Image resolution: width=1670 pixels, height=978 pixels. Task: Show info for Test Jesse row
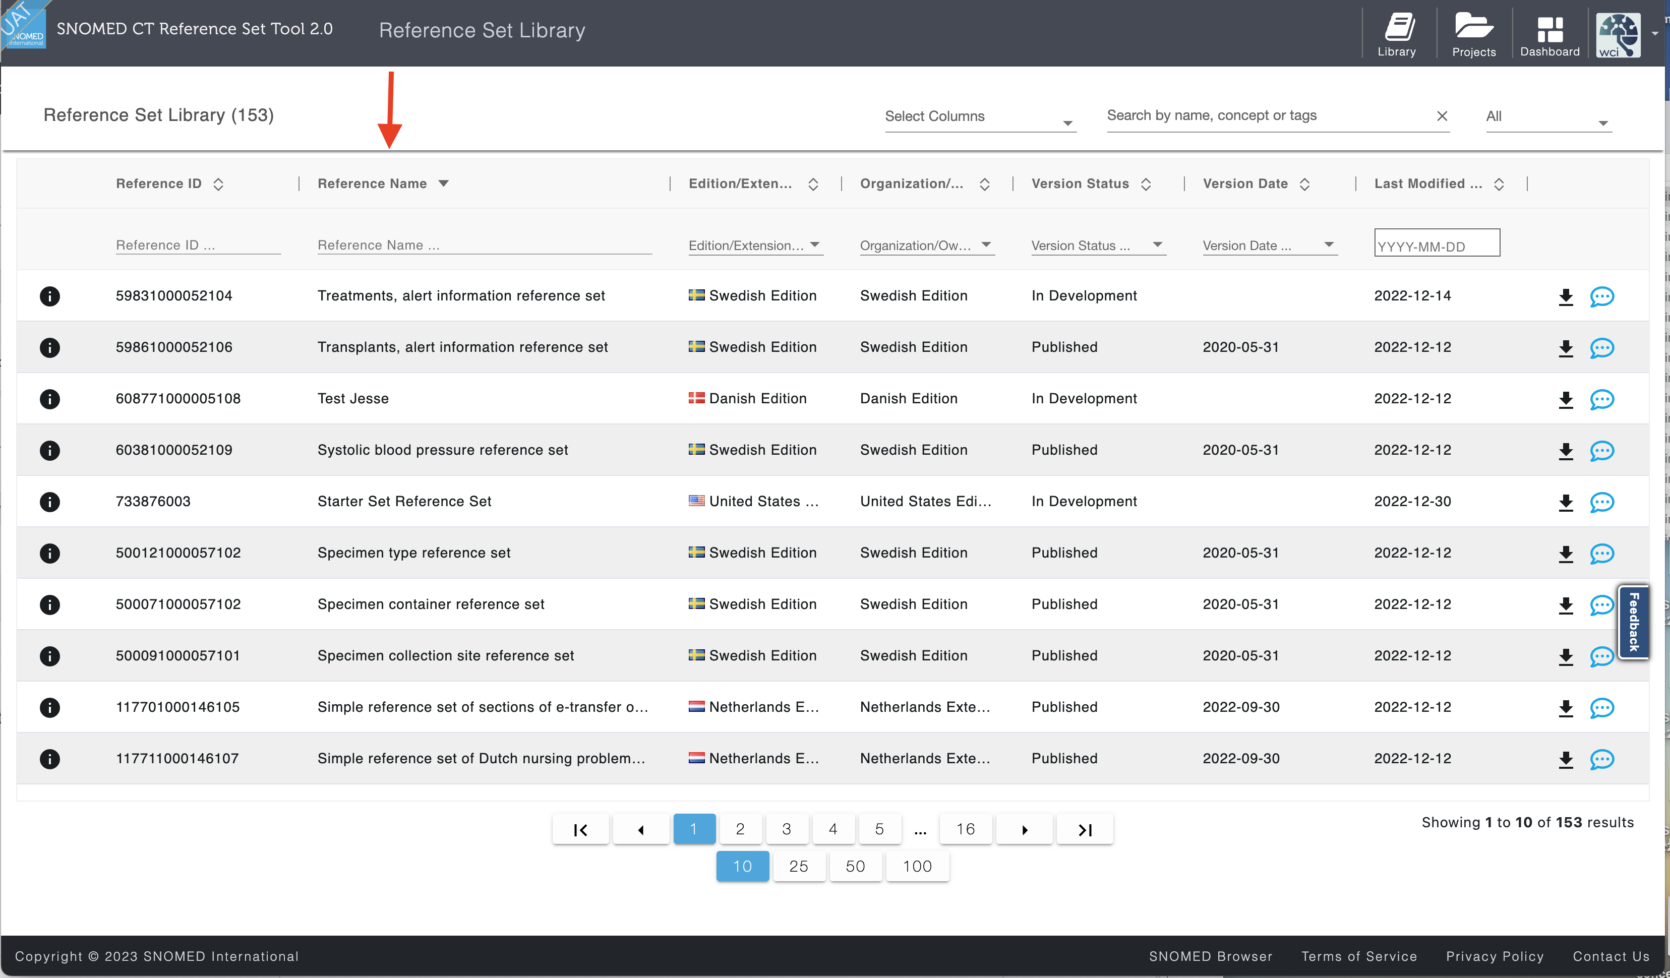(x=50, y=399)
